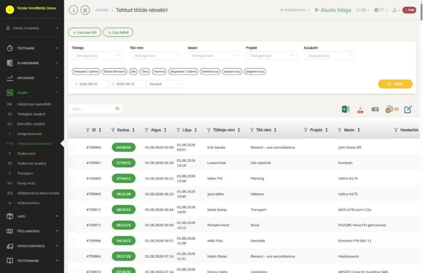Open the Töötaja filter dropdown
The height and width of the screenshot is (273, 423).
pyautogui.click(x=97, y=55)
